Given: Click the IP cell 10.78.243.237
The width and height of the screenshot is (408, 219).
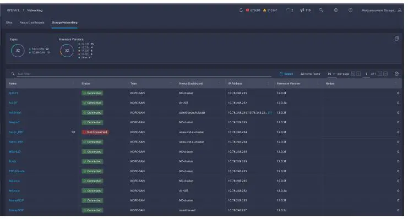Looking at the screenshot, I should (237, 210).
